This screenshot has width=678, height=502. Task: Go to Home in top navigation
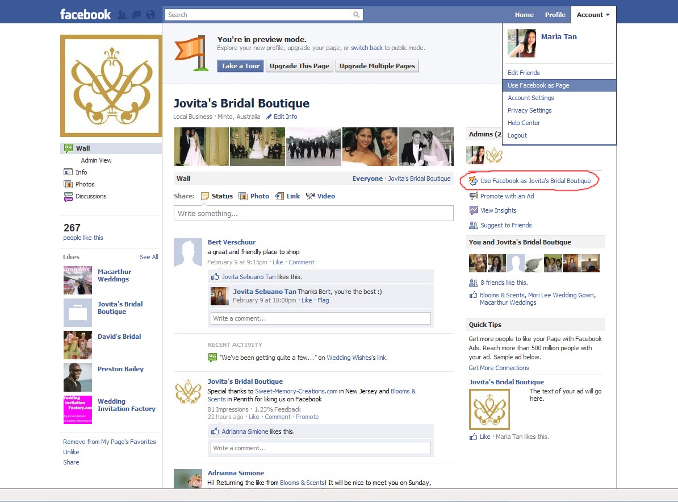(x=524, y=15)
